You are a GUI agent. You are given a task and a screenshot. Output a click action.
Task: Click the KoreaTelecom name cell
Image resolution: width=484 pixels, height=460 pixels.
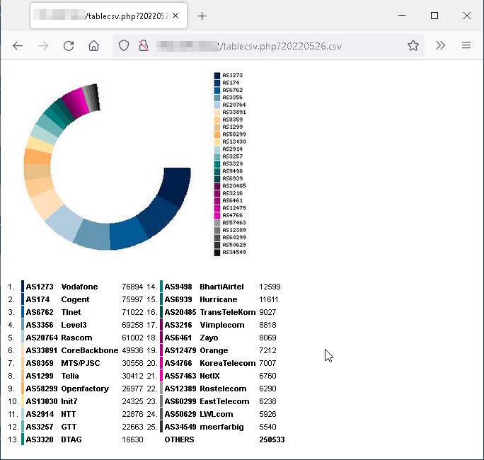pyautogui.click(x=227, y=363)
